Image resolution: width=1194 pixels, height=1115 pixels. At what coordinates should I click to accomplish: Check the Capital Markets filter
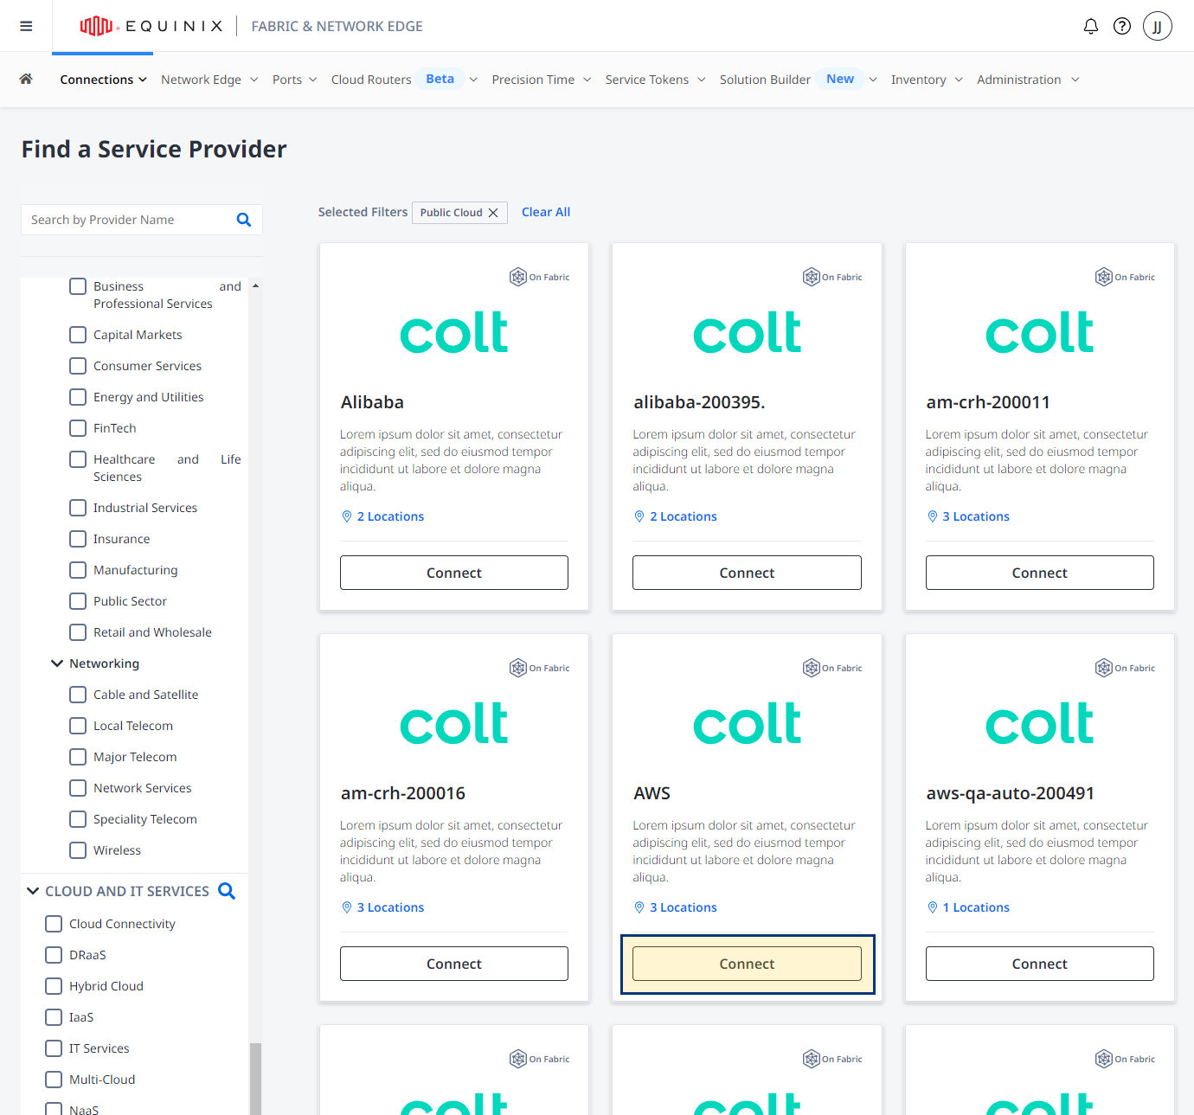78,335
